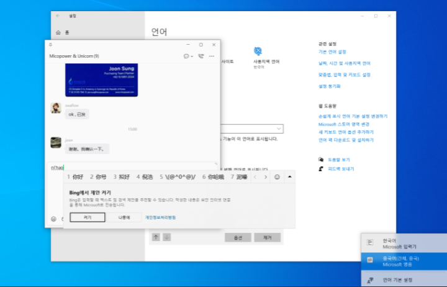Pin the chat window with pin icon
The image size is (447, 287).
pyautogui.click(x=50, y=45)
